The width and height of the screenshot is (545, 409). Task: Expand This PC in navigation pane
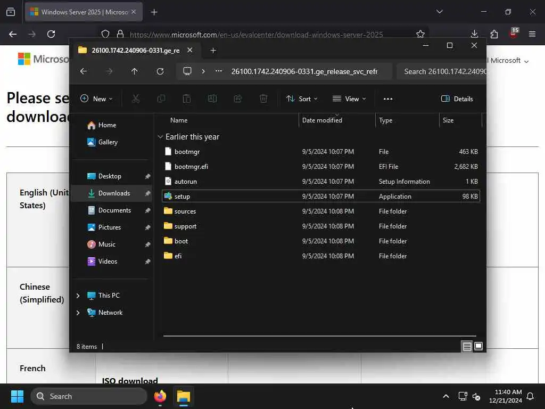[78, 296]
